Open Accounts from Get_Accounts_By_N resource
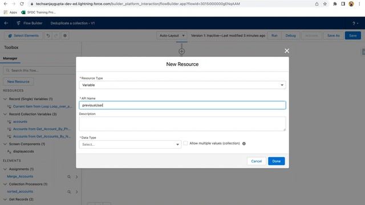The image size is (365, 205). click(x=42, y=137)
